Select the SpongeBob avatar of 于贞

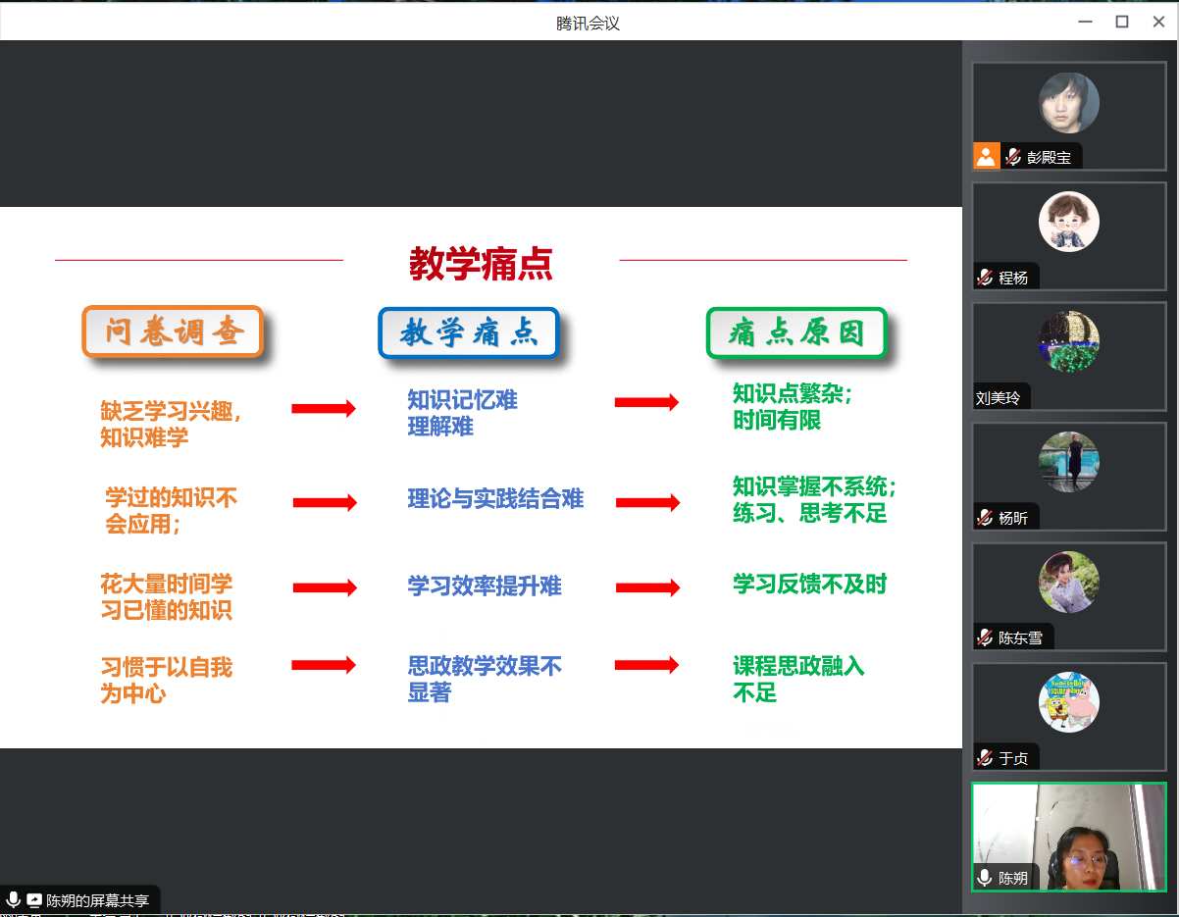click(x=1068, y=702)
